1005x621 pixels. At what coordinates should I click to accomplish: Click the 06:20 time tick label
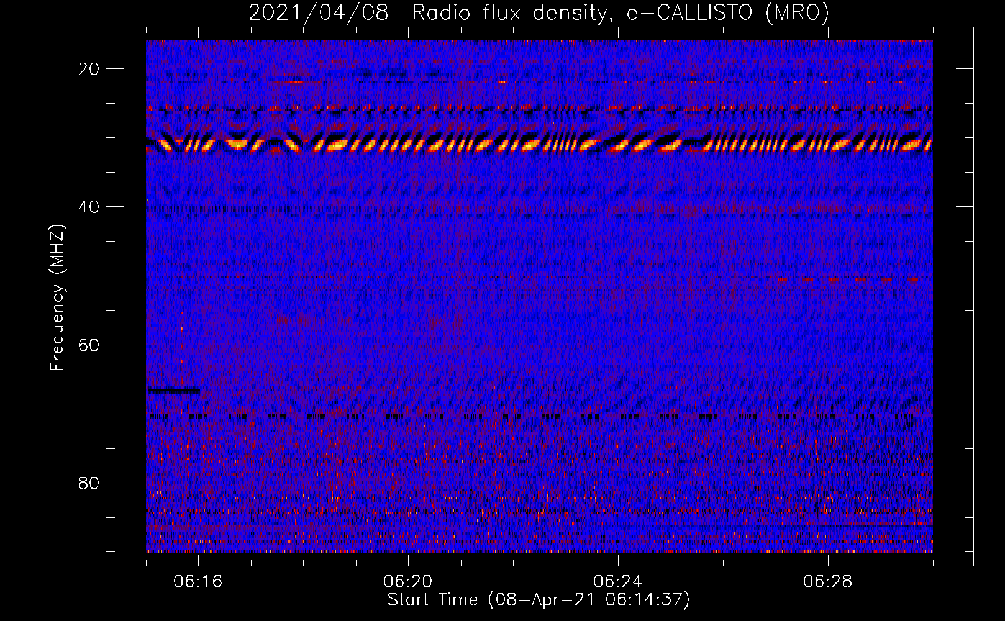click(408, 582)
